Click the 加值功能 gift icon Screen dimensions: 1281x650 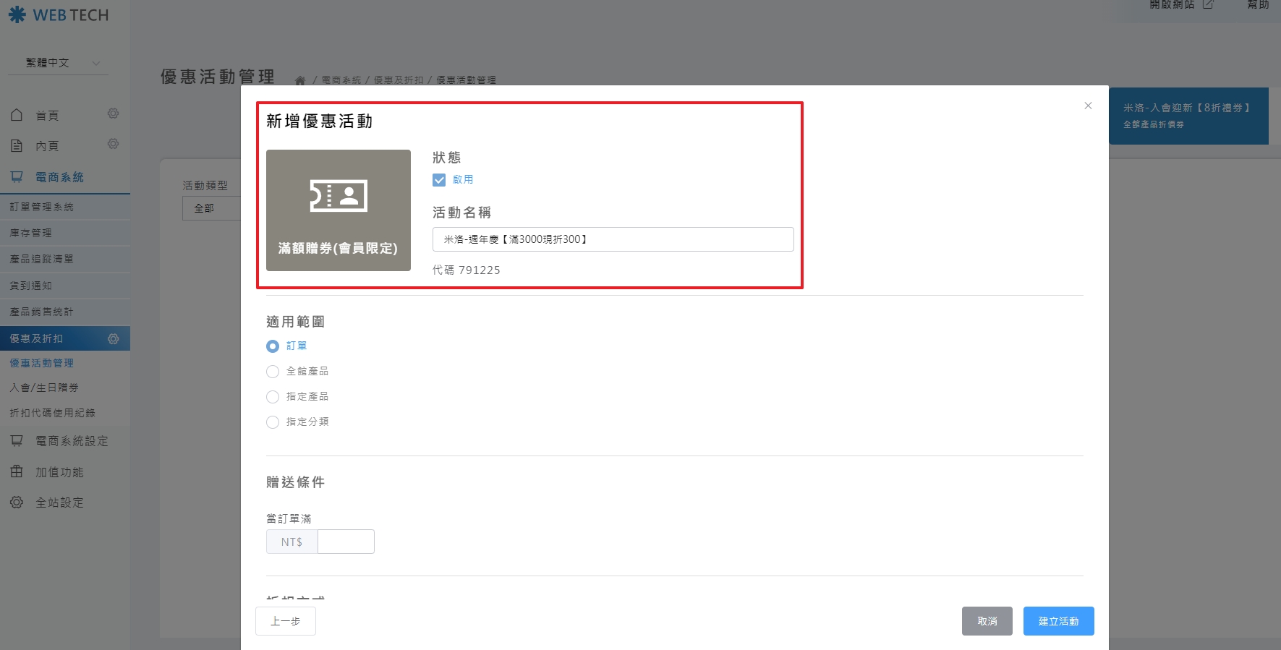pyautogui.click(x=17, y=471)
